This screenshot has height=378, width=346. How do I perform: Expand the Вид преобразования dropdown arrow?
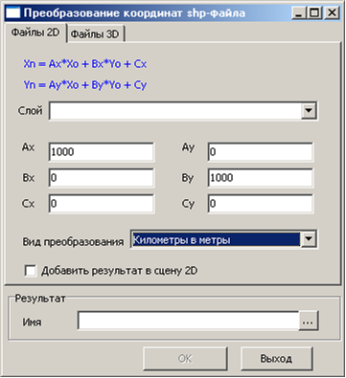[x=309, y=239]
